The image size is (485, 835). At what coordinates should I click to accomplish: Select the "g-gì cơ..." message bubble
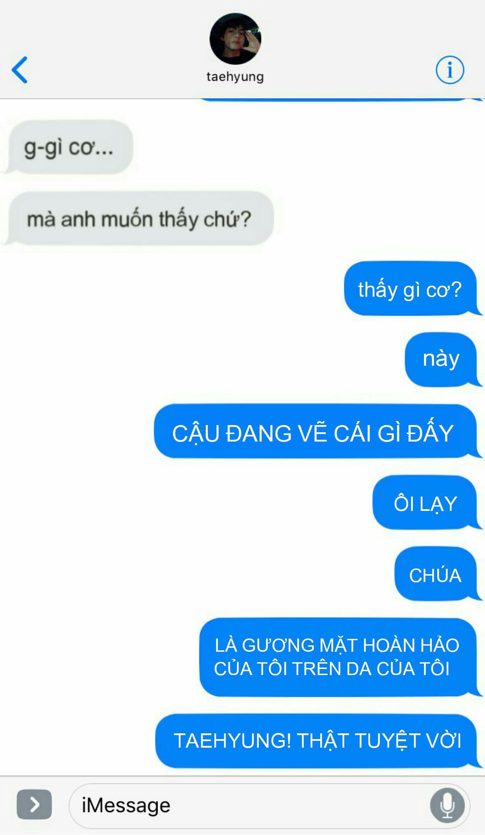(x=70, y=147)
